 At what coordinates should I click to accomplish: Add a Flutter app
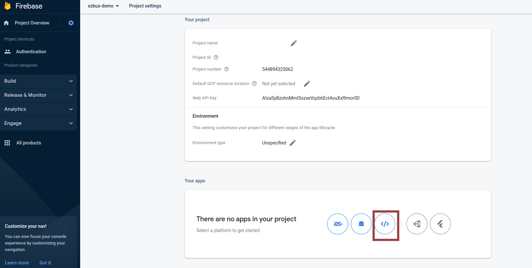tap(440, 224)
